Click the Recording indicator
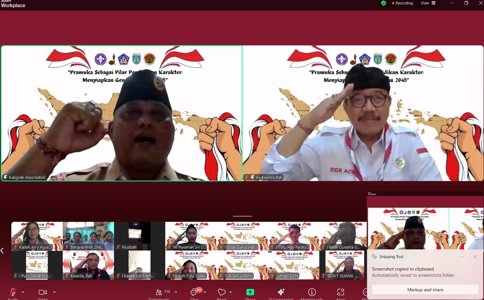The width and height of the screenshot is (484, 300). click(402, 3)
